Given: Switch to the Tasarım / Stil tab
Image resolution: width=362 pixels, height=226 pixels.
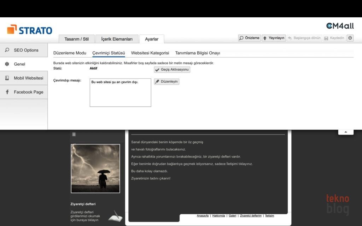Looking at the screenshot, I should point(76,39).
